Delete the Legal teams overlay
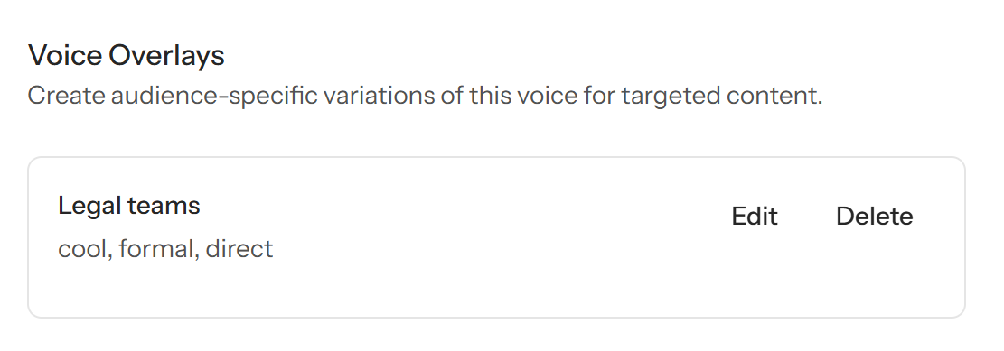This screenshot has width=1004, height=351. [874, 216]
